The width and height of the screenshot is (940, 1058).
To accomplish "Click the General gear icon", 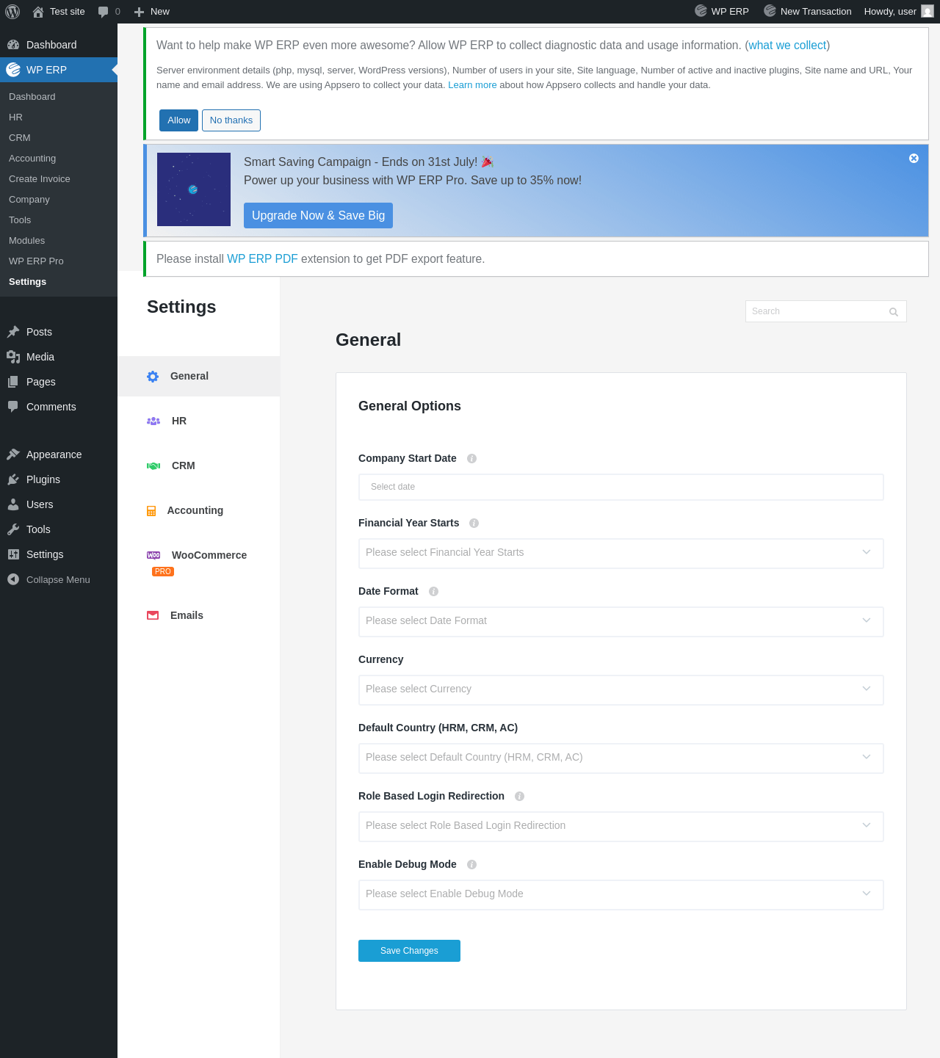I will pyautogui.click(x=153, y=377).
